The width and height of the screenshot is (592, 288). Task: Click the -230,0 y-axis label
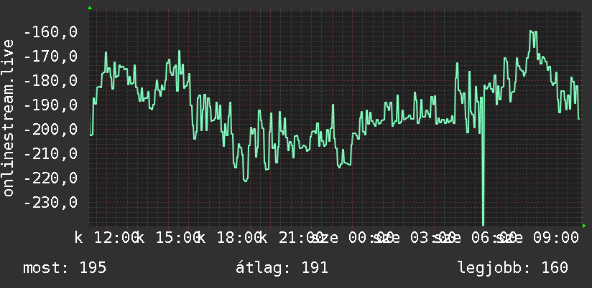(x=50, y=202)
